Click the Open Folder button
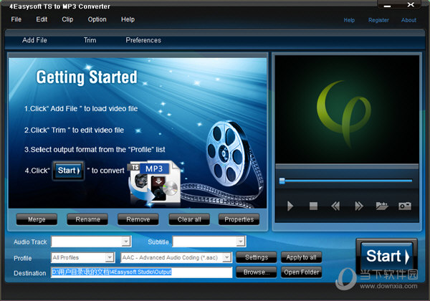430x301 pixels. coord(302,272)
